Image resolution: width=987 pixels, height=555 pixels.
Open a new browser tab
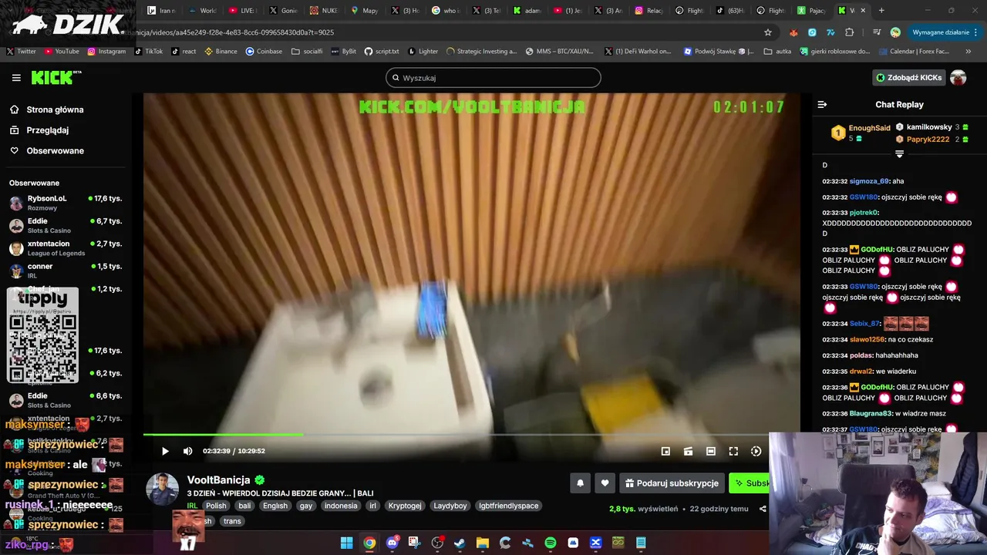(x=881, y=11)
